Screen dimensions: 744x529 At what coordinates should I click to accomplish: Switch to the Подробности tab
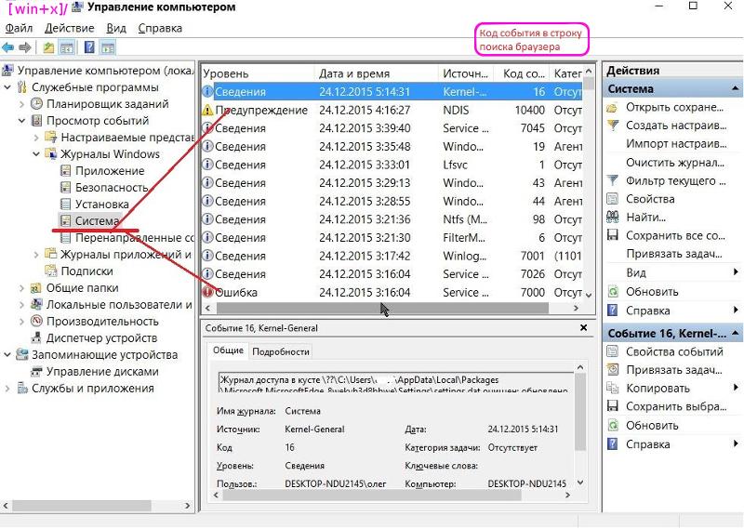[x=281, y=351]
